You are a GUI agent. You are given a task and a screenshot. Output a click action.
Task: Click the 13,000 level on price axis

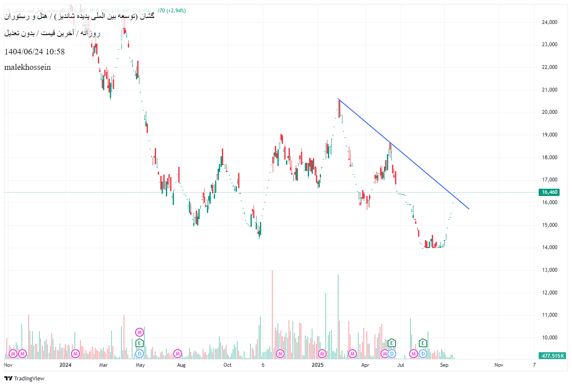549,270
